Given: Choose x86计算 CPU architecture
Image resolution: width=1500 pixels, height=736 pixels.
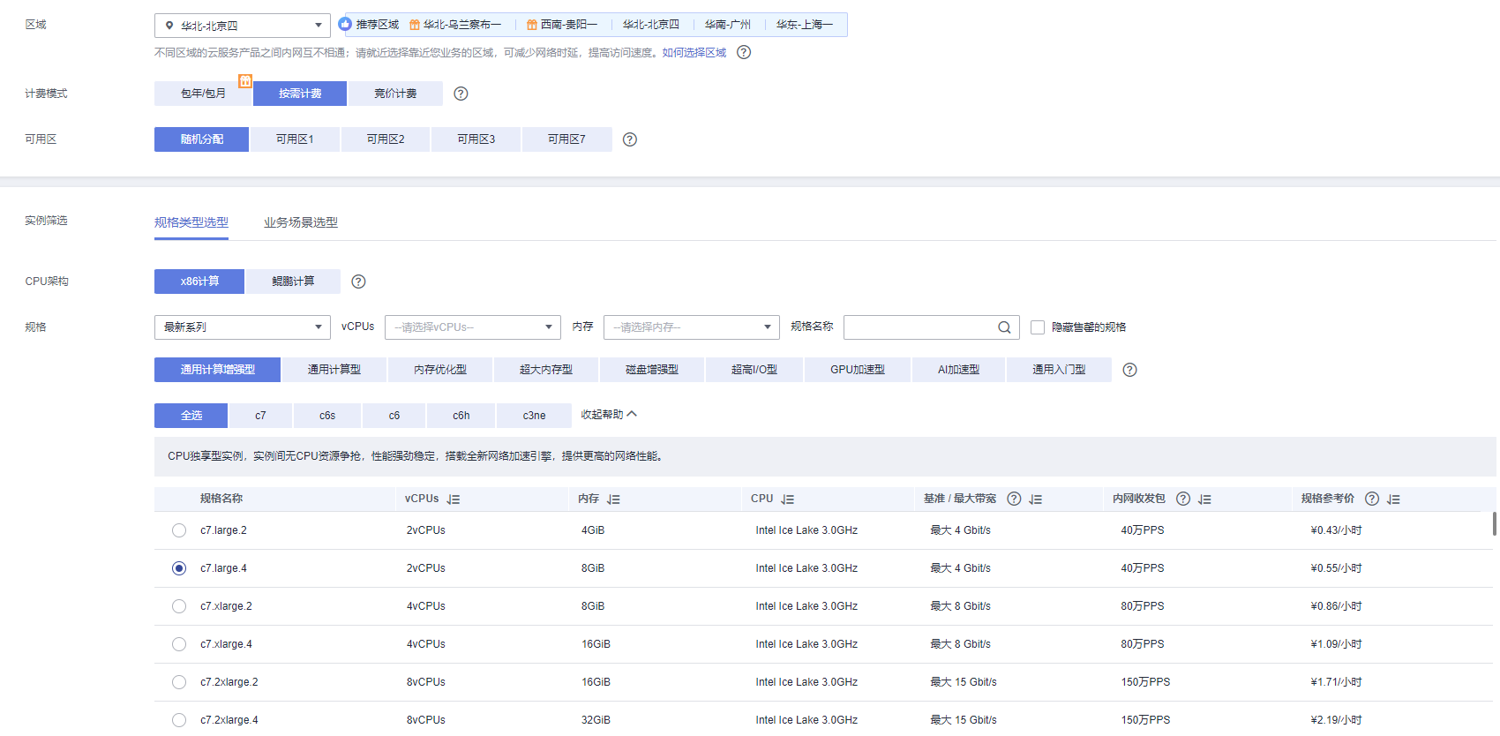Looking at the screenshot, I should 199,282.
